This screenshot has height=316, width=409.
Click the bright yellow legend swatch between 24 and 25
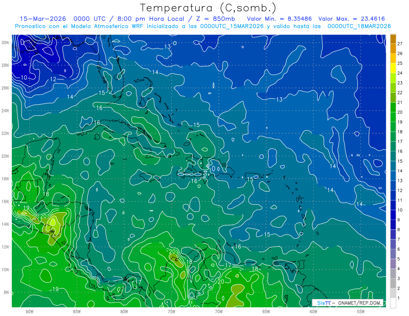(x=393, y=68)
